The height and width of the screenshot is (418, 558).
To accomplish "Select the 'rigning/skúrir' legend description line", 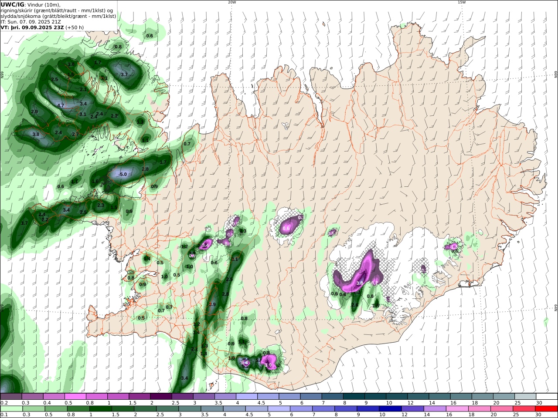I will click(57, 10).
